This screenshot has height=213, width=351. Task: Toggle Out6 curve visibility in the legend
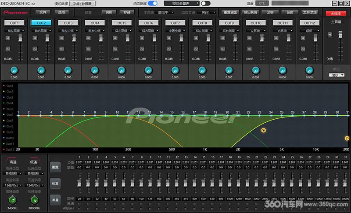(x=8, y=115)
